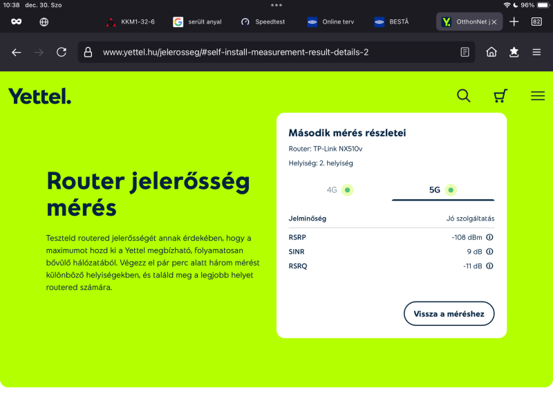Switch to the BESTÁ tab
The image size is (553, 415).
tap(391, 22)
